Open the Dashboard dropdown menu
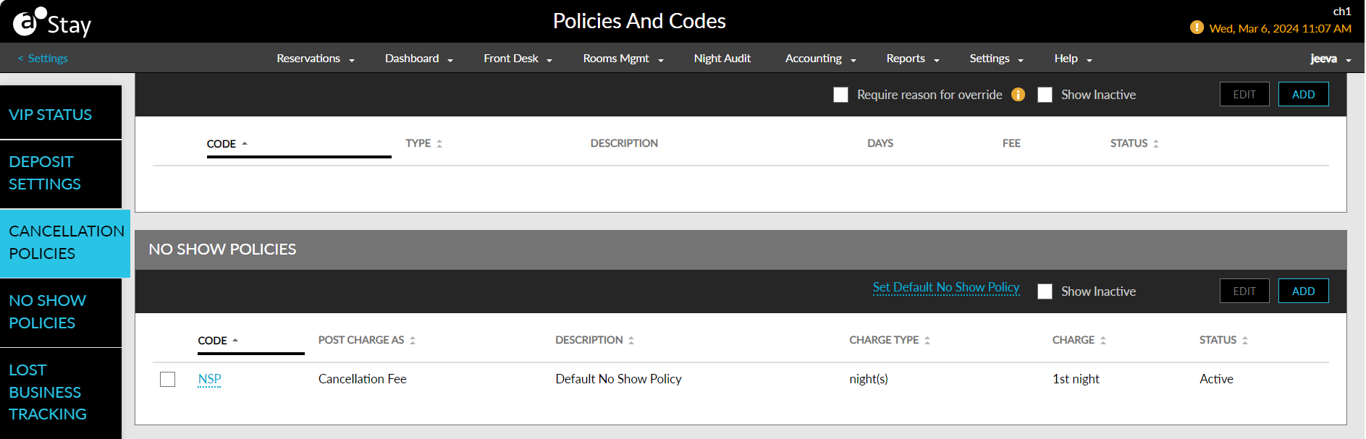The width and height of the screenshot is (1366, 439). (x=419, y=59)
